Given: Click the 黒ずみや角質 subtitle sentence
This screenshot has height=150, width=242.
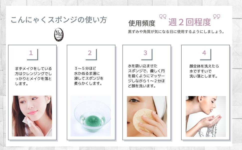Looking at the screenshot, I should [176, 32].
